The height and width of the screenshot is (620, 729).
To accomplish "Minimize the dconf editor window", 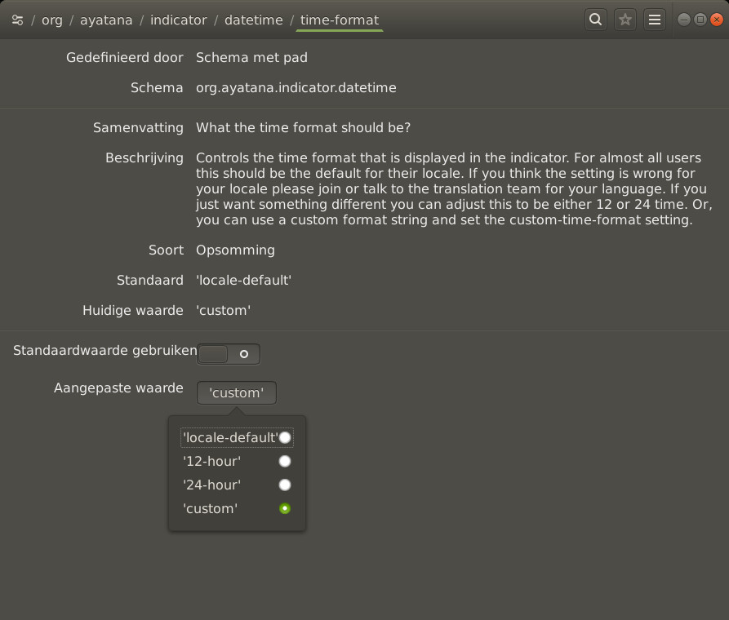I will tap(683, 20).
